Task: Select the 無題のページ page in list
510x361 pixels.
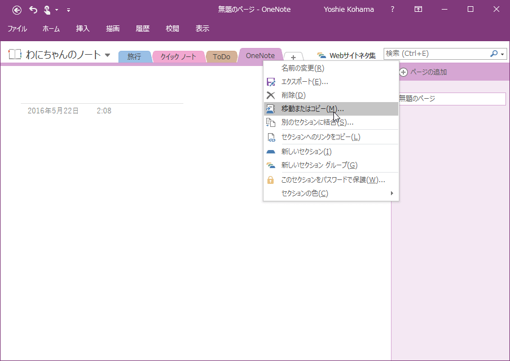Action: click(452, 99)
